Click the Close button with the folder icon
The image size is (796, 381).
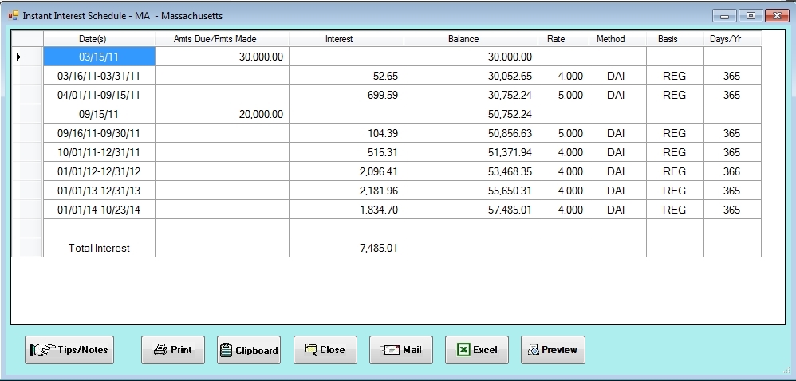pos(325,350)
